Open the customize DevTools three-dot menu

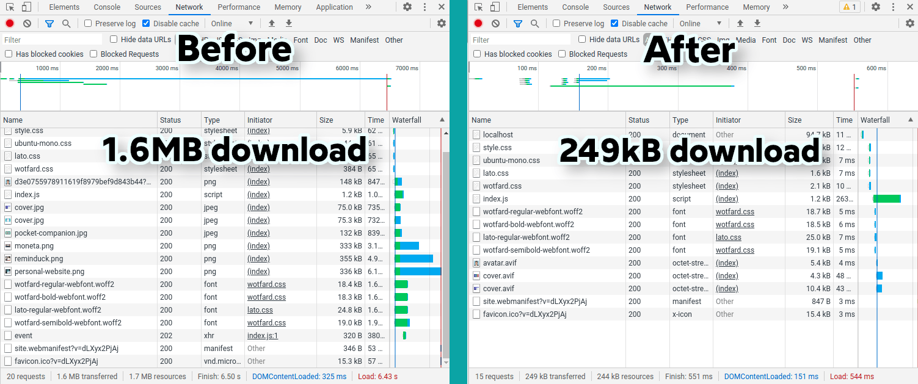click(424, 7)
